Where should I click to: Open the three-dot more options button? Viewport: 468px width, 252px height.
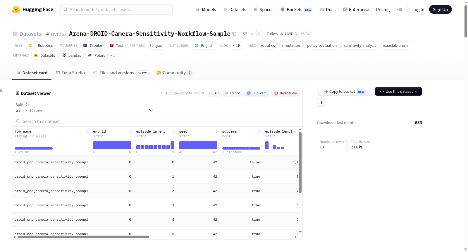point(321,102)
